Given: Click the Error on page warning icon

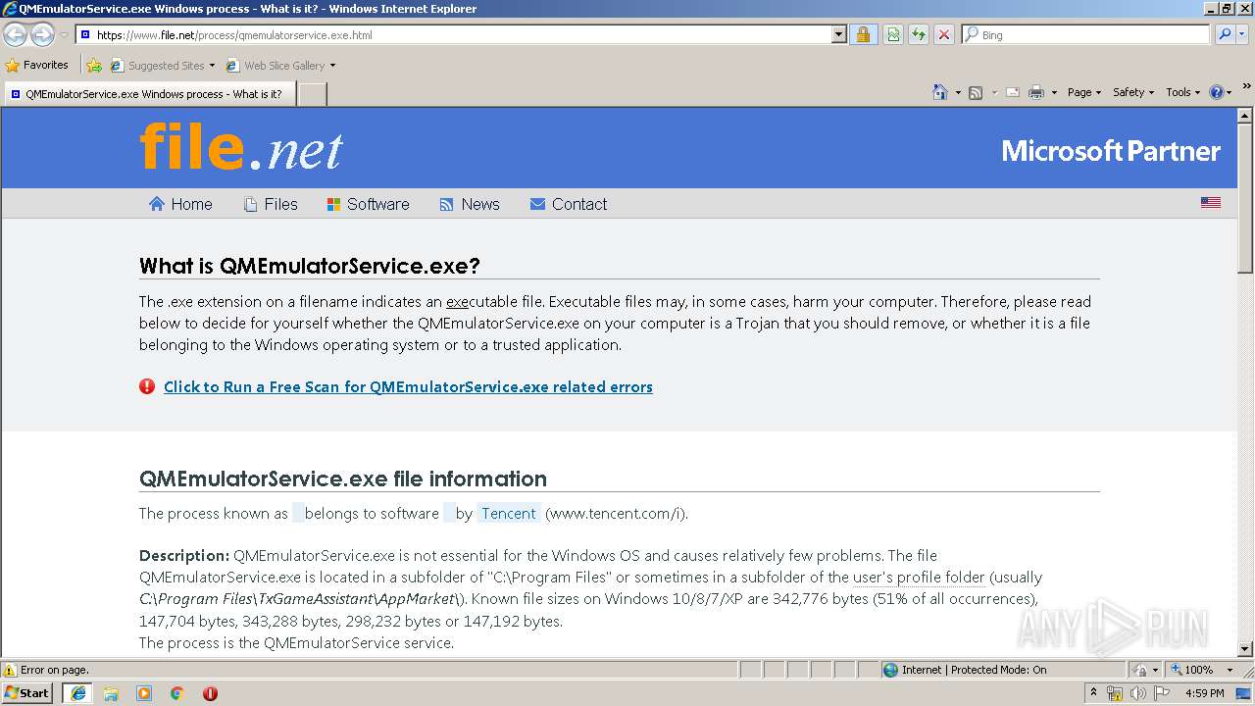Looking at the screenshot, I should (10, 670).
